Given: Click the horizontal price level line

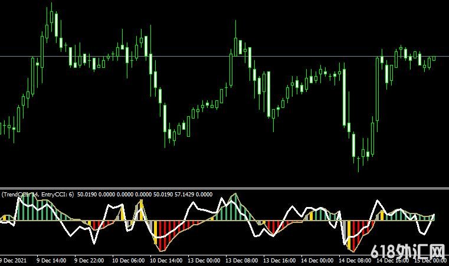Looking at the screenshot, I should point(177,57).
